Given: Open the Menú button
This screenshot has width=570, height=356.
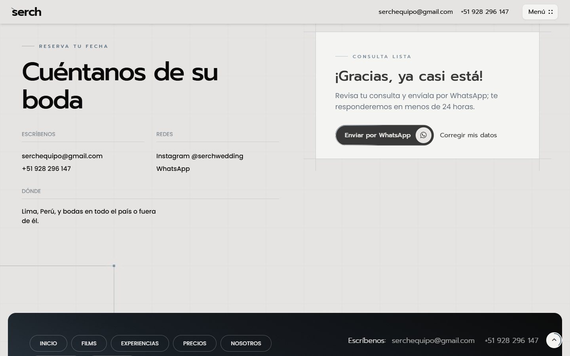Looking at the screenshot, I should point(540,12).
